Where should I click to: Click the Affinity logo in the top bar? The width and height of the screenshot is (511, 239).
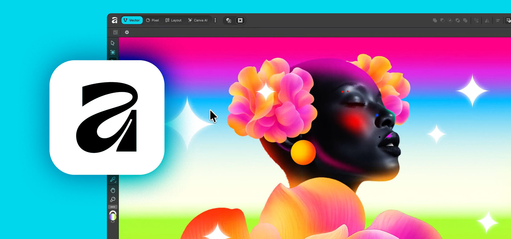pos(114,20)
